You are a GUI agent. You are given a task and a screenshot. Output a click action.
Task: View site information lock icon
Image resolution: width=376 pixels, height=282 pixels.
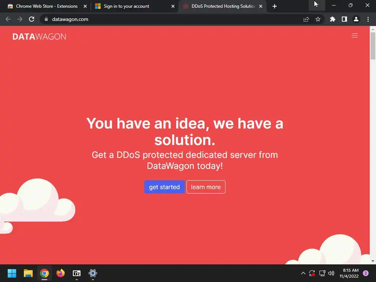[46, 19]
